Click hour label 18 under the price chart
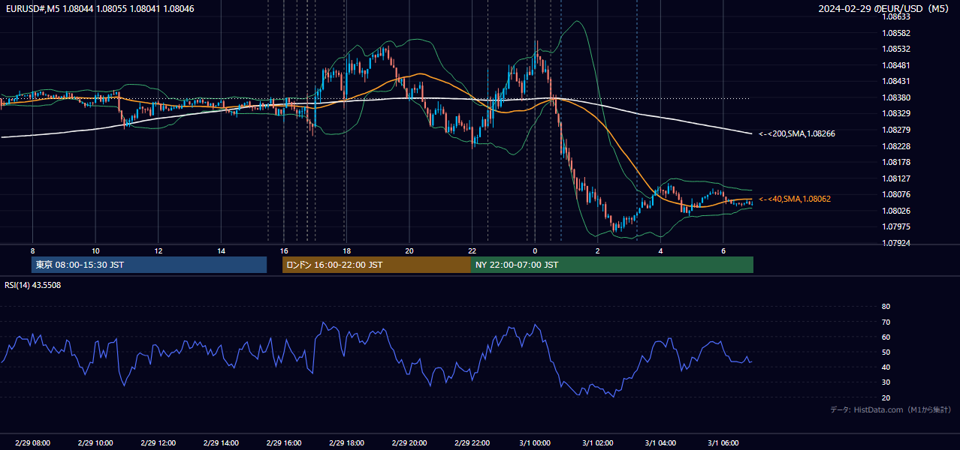 (x=346, y=250)
